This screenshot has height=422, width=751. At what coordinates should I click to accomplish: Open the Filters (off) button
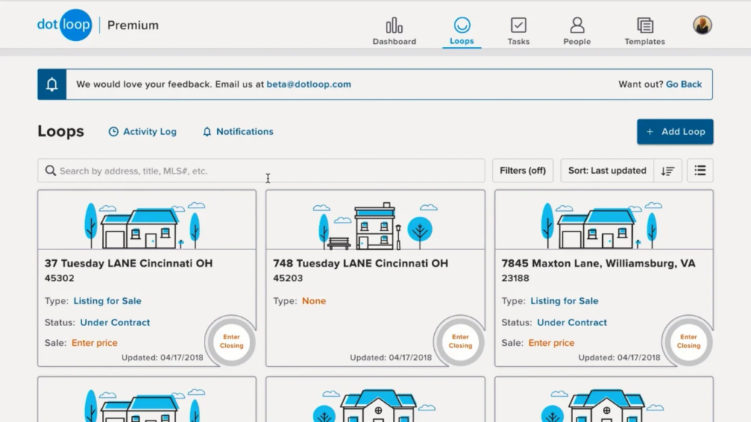pos(522,171)
